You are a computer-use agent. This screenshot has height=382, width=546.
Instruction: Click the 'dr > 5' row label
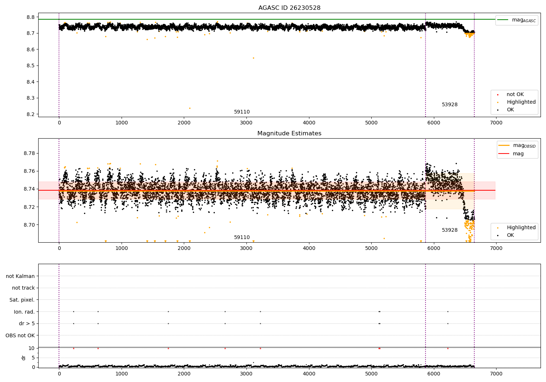[x=27, y=323]
